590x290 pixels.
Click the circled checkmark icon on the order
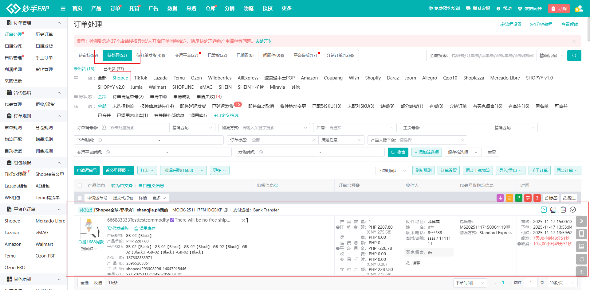pos(573,210)
